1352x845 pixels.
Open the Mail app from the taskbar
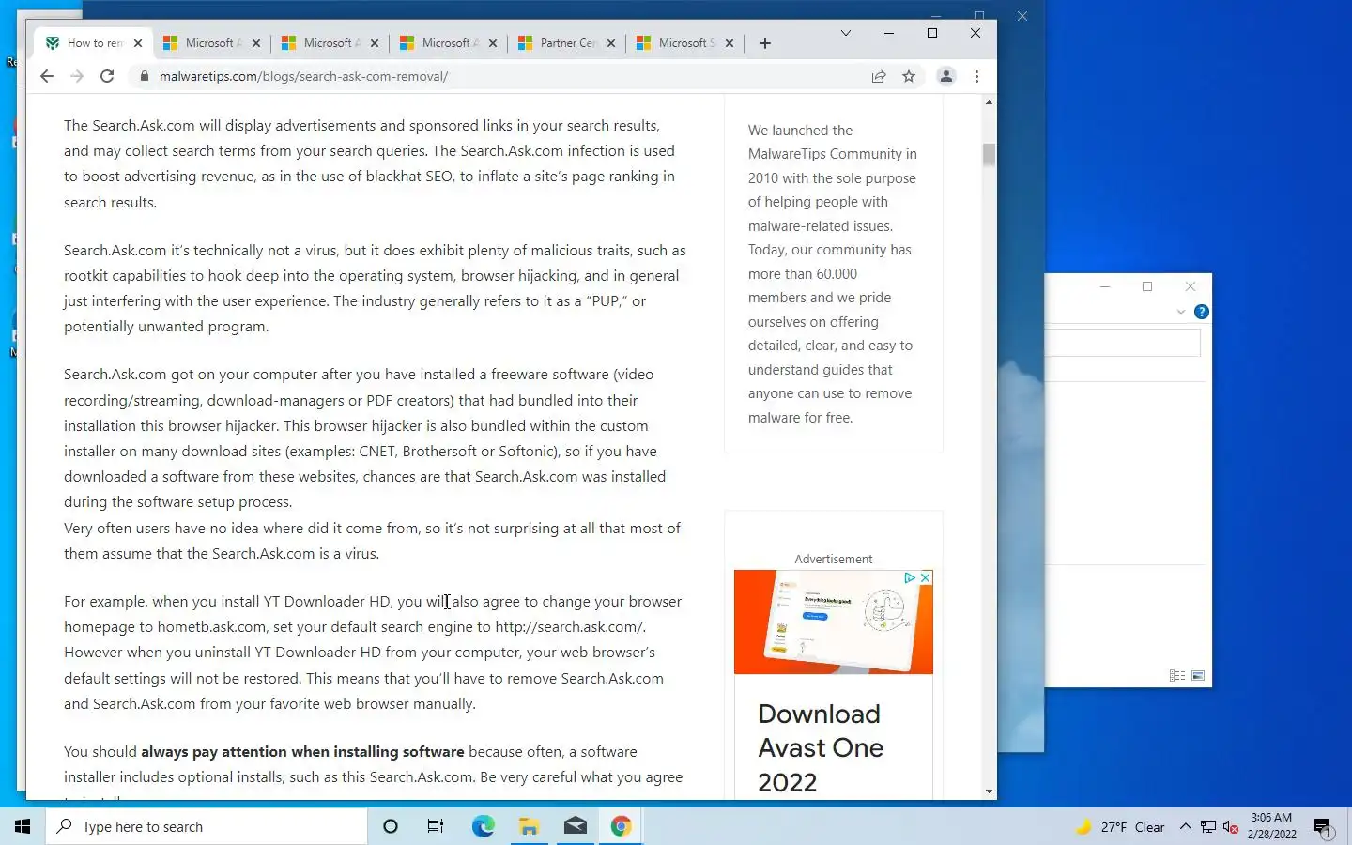click(x=576, y=826)
